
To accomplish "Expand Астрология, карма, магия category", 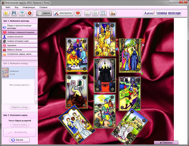I will (20, 54).
